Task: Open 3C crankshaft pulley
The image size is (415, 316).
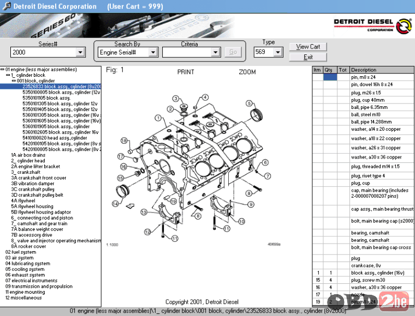Action: pyautogui.click(x=33, y=189)
